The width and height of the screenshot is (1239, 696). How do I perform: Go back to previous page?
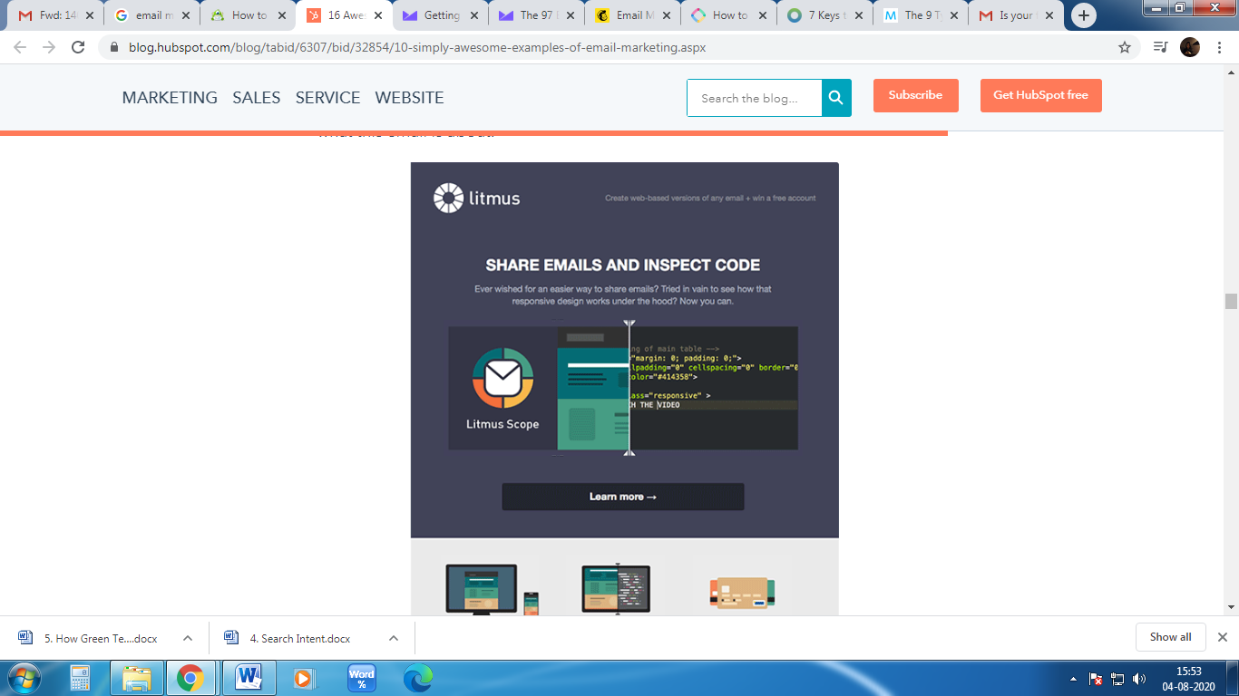click(20, 47)
